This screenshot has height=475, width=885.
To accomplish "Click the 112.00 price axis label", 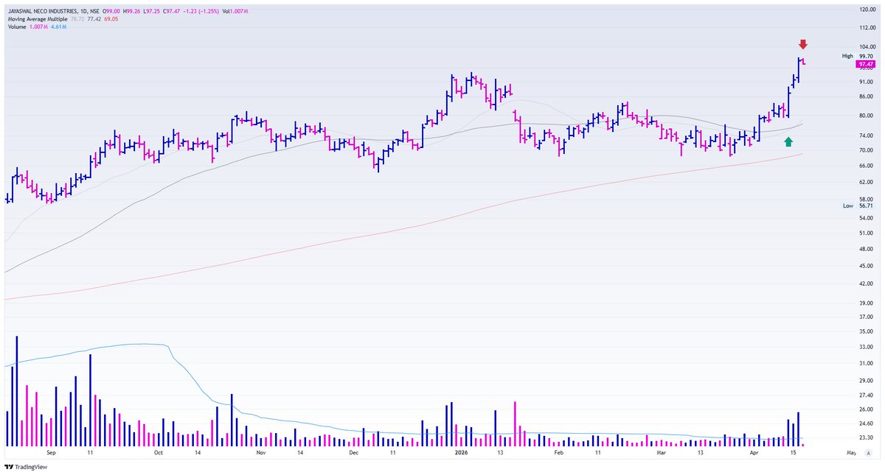I will (x=867, y=28).
